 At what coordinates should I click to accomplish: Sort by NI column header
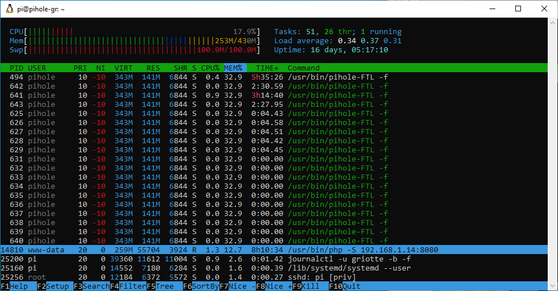pyautogui.click(x=101, y=68)
